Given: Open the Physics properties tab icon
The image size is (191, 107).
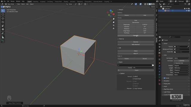Looking at the screenshot, I should (159, 72).
